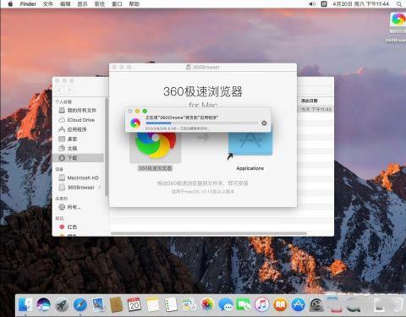Open the input method menu icon
406x317 pixels.
pyautogui.click(x=324, y=4)
